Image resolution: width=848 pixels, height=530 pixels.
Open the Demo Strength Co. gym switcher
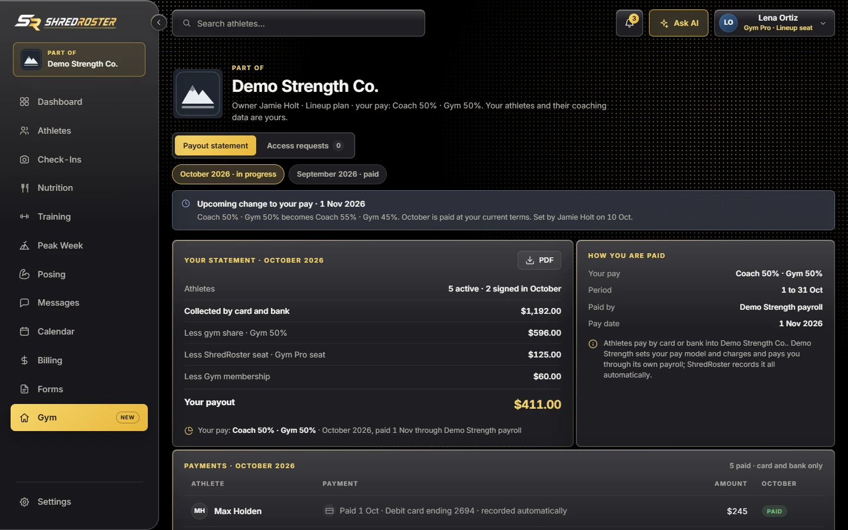79,59
